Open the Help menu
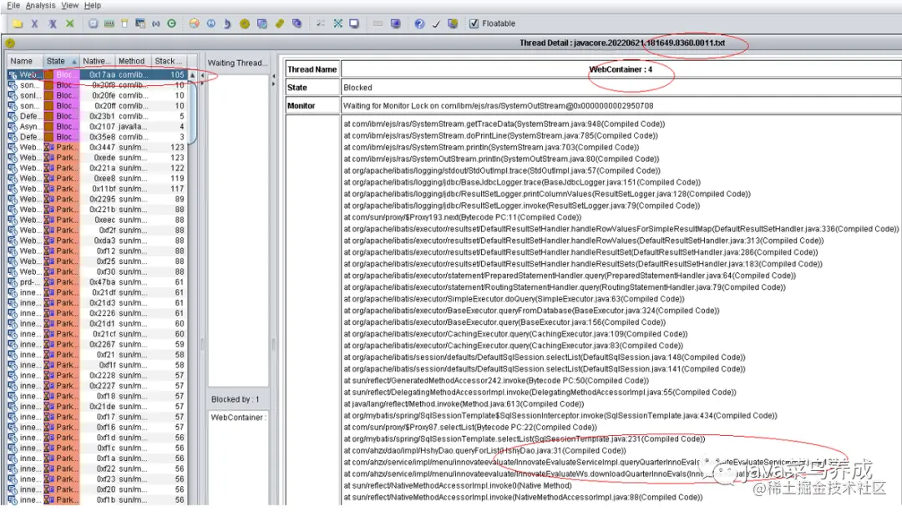902x512 pixels. [93, 5]
